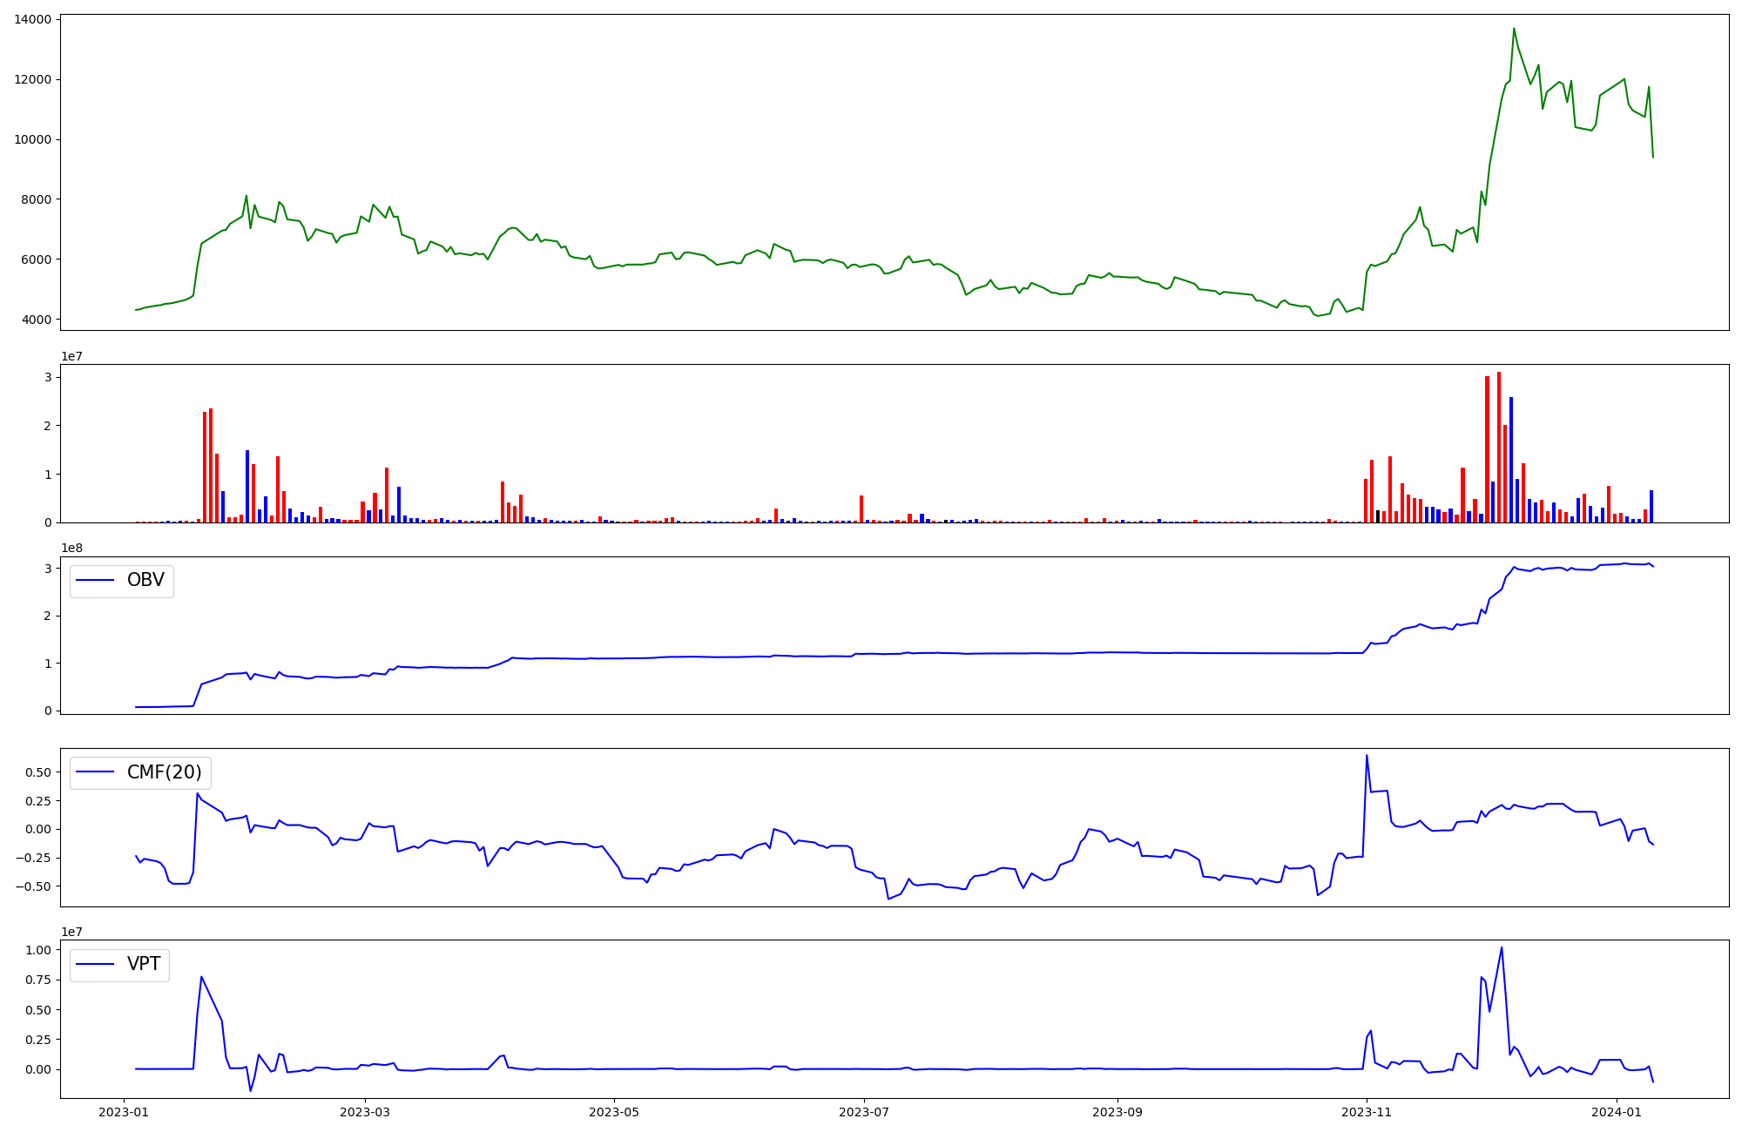Click the 2023-01 x-axis date label
This screenshot has height=1132, width=1742.
[125, 1112]
